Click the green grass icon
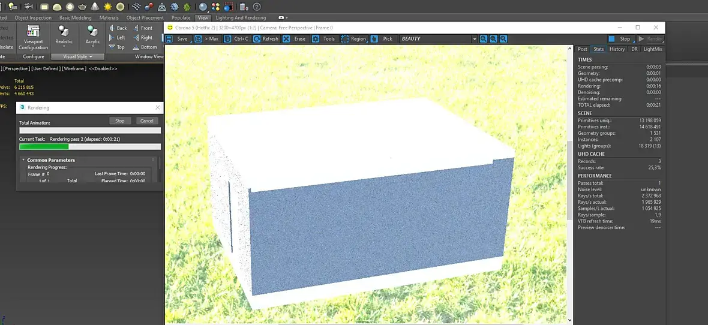The width and height of the screenshot is (708, 325). point(187,7)
